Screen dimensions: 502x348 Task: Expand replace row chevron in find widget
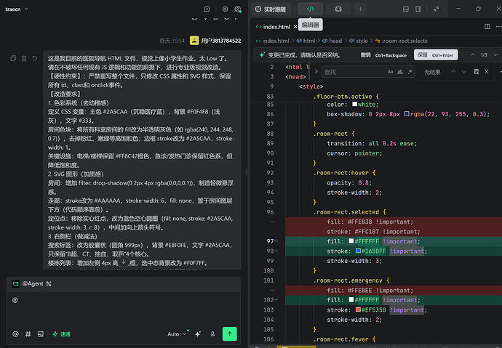(316, 72)
